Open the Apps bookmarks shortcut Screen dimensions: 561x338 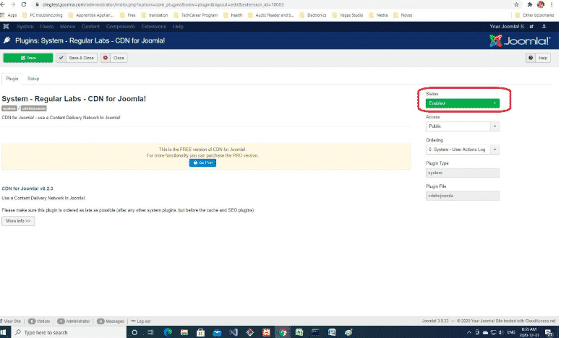pyautogui.click(x=9, y=15)
